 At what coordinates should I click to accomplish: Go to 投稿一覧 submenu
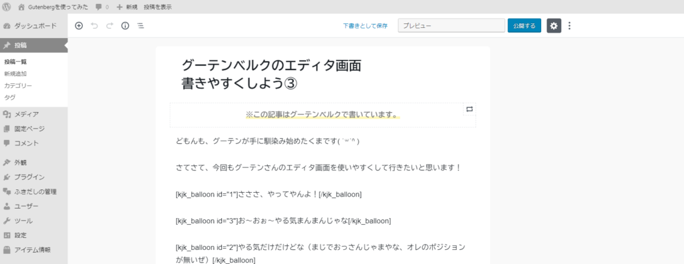16,62
